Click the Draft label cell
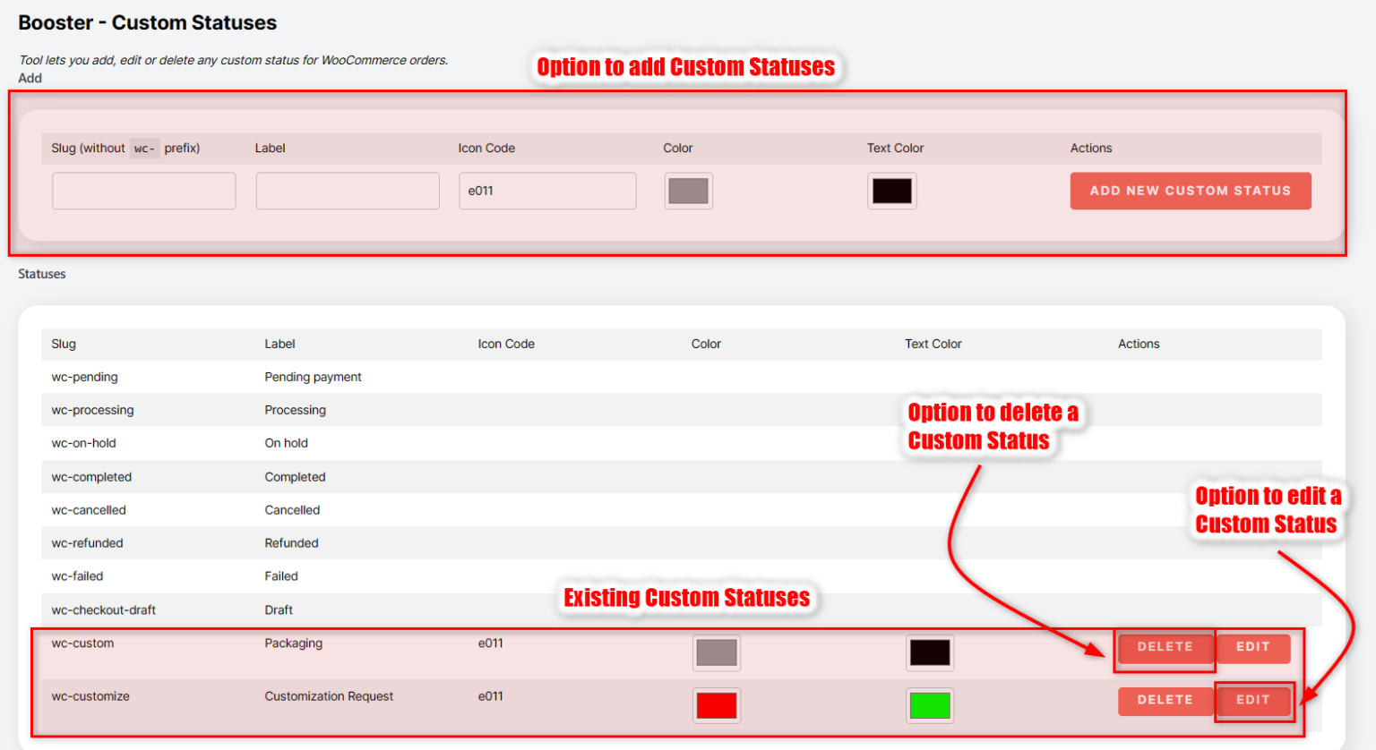The width and height of the screenshot is (1376, 750). pyautogui.click(x=279, y=610)
